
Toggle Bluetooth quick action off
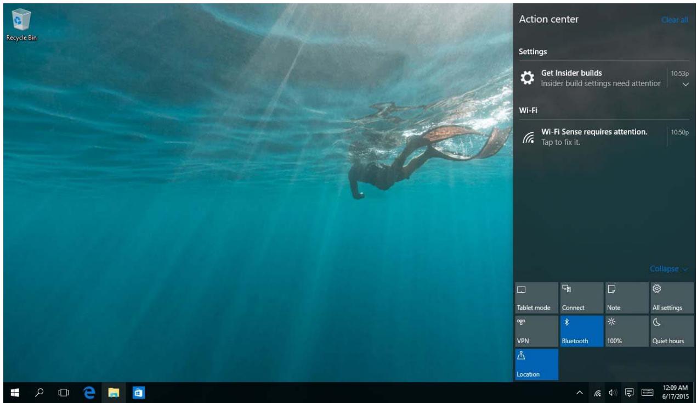pos(581,331)
